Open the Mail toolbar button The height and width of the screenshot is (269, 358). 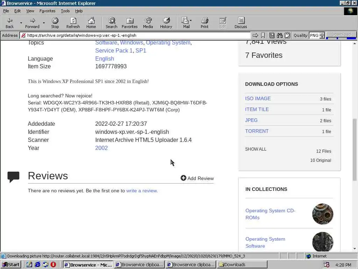click(x=186, y=23)
